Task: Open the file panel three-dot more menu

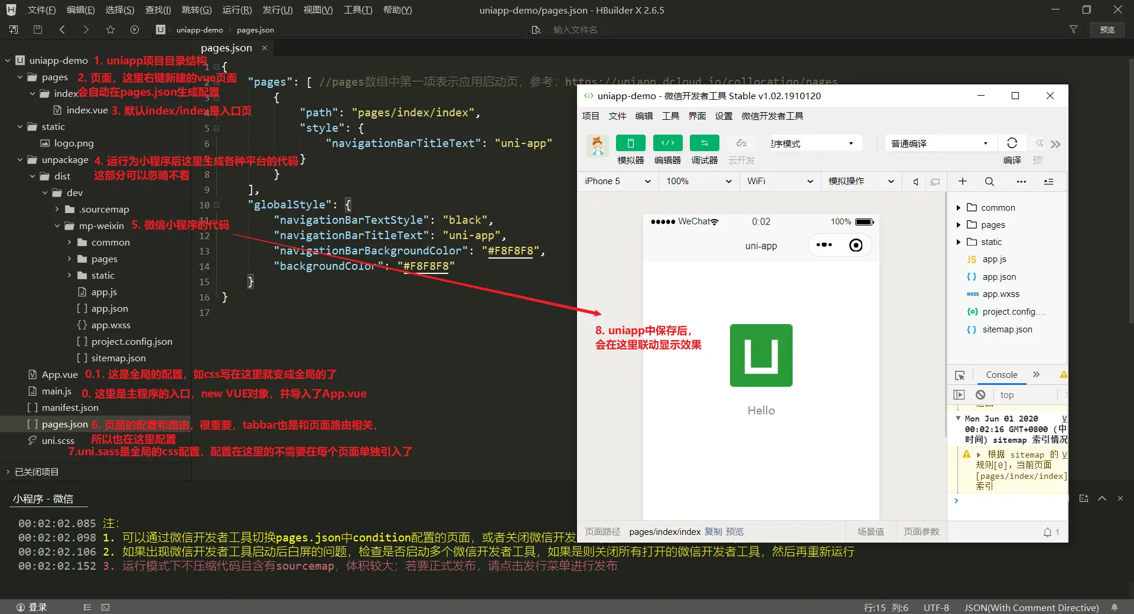Action: click(x=1021, y=181)
